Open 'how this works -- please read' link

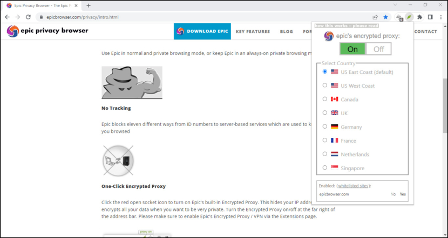347,26
